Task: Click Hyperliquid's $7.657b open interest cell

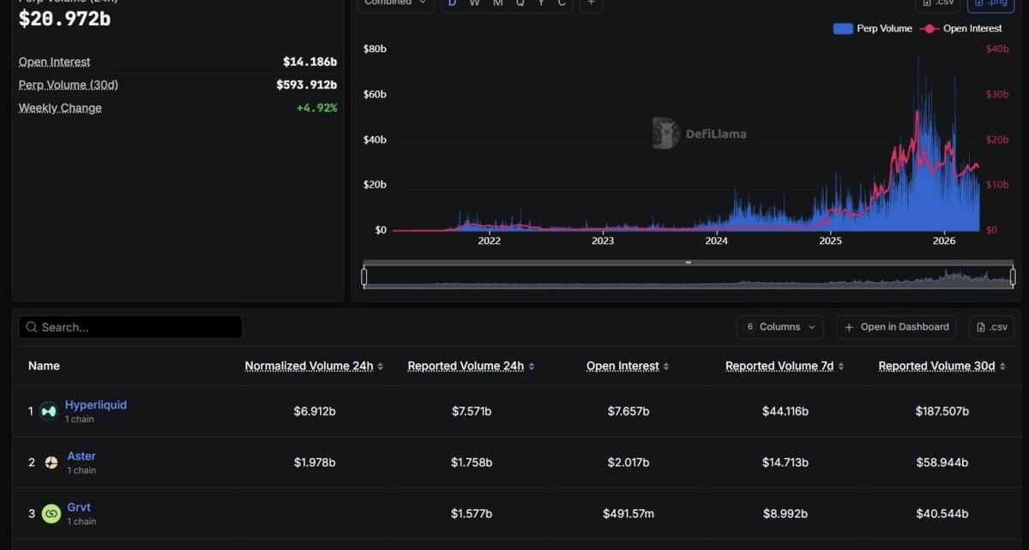Action: [629, 412]
